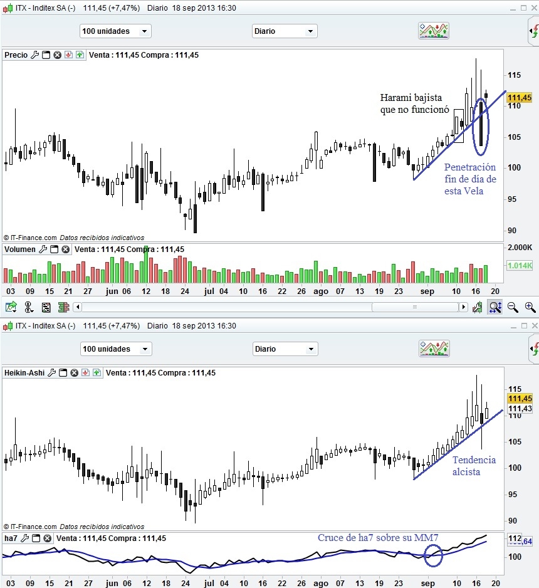Open the '100 unidades' dropdown in top chart
539x588 pixels.
click(x=115, y=31)
